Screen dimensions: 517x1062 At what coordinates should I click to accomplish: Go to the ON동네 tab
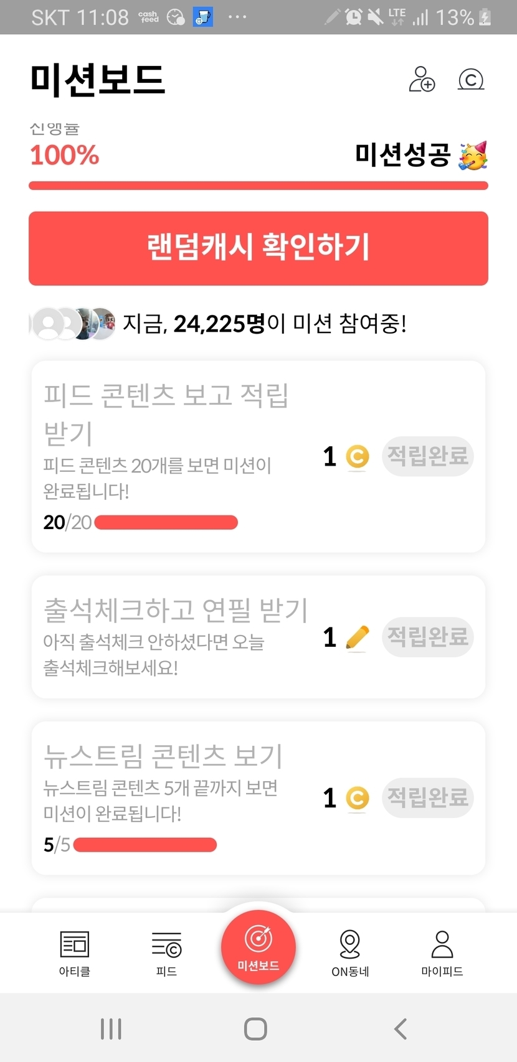pos(350,953)
